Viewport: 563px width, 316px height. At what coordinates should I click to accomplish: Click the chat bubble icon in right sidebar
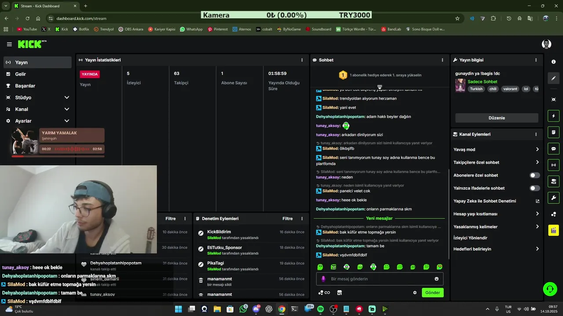(554, 149)
